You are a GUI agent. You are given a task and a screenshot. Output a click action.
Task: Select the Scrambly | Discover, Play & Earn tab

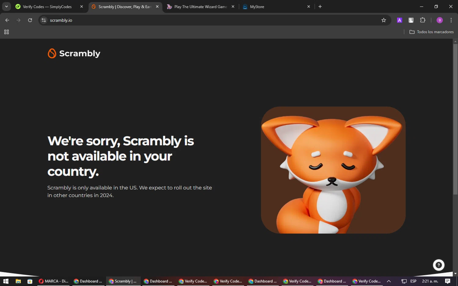(125, 6)
